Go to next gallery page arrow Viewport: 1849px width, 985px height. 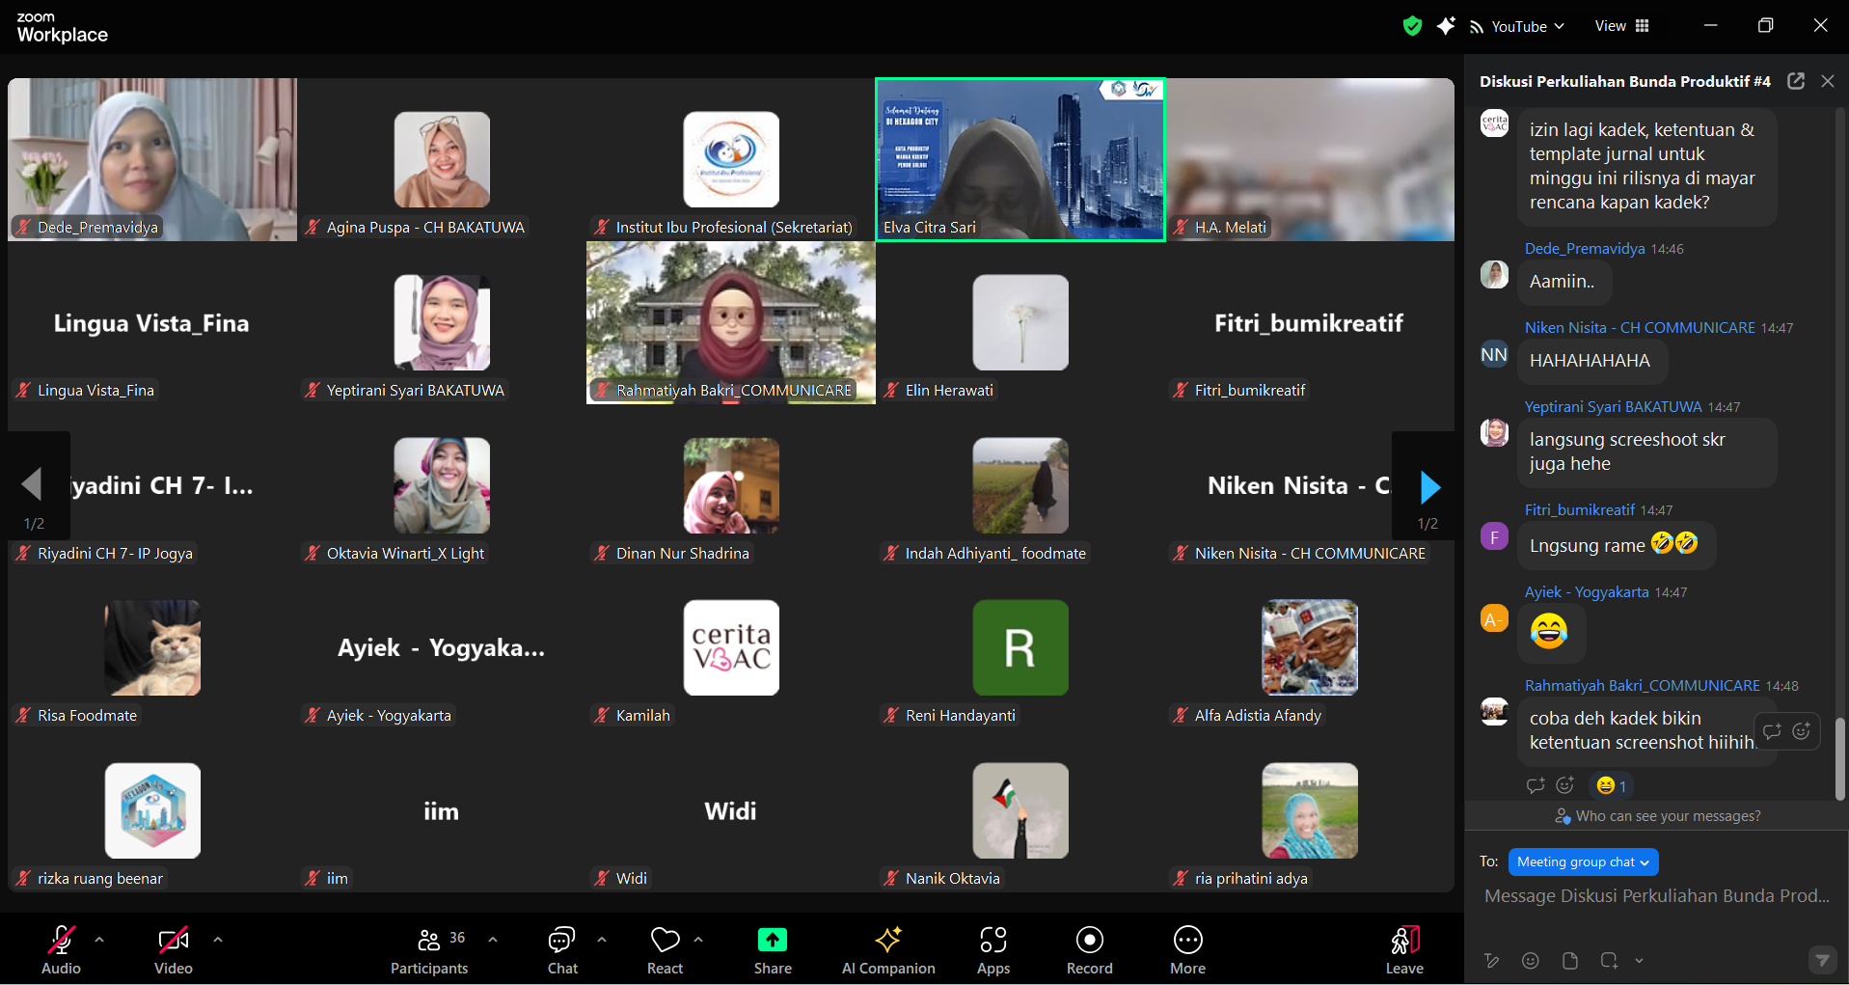[1429, 487]
